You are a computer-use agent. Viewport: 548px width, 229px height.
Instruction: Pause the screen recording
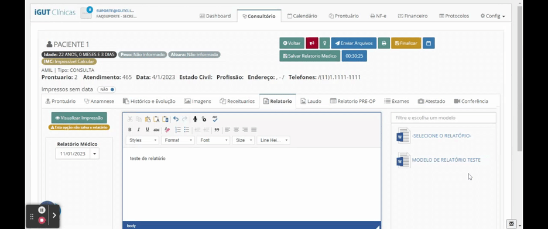(x=42, y=210)
